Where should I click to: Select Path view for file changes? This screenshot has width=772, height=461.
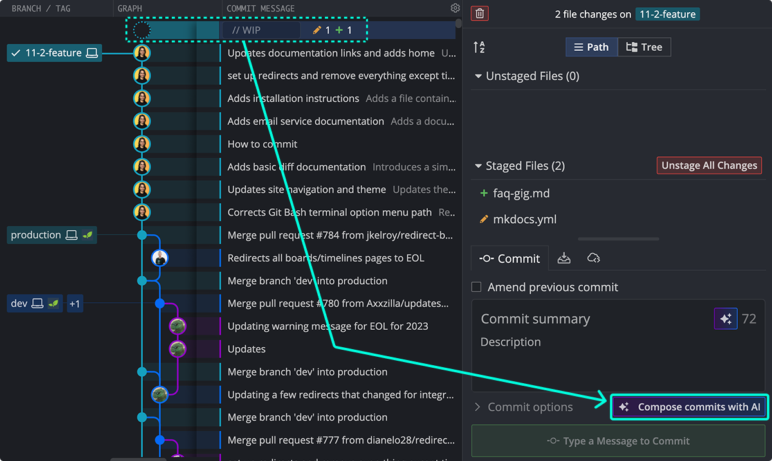pyautogui.click(x=591, y=46)
